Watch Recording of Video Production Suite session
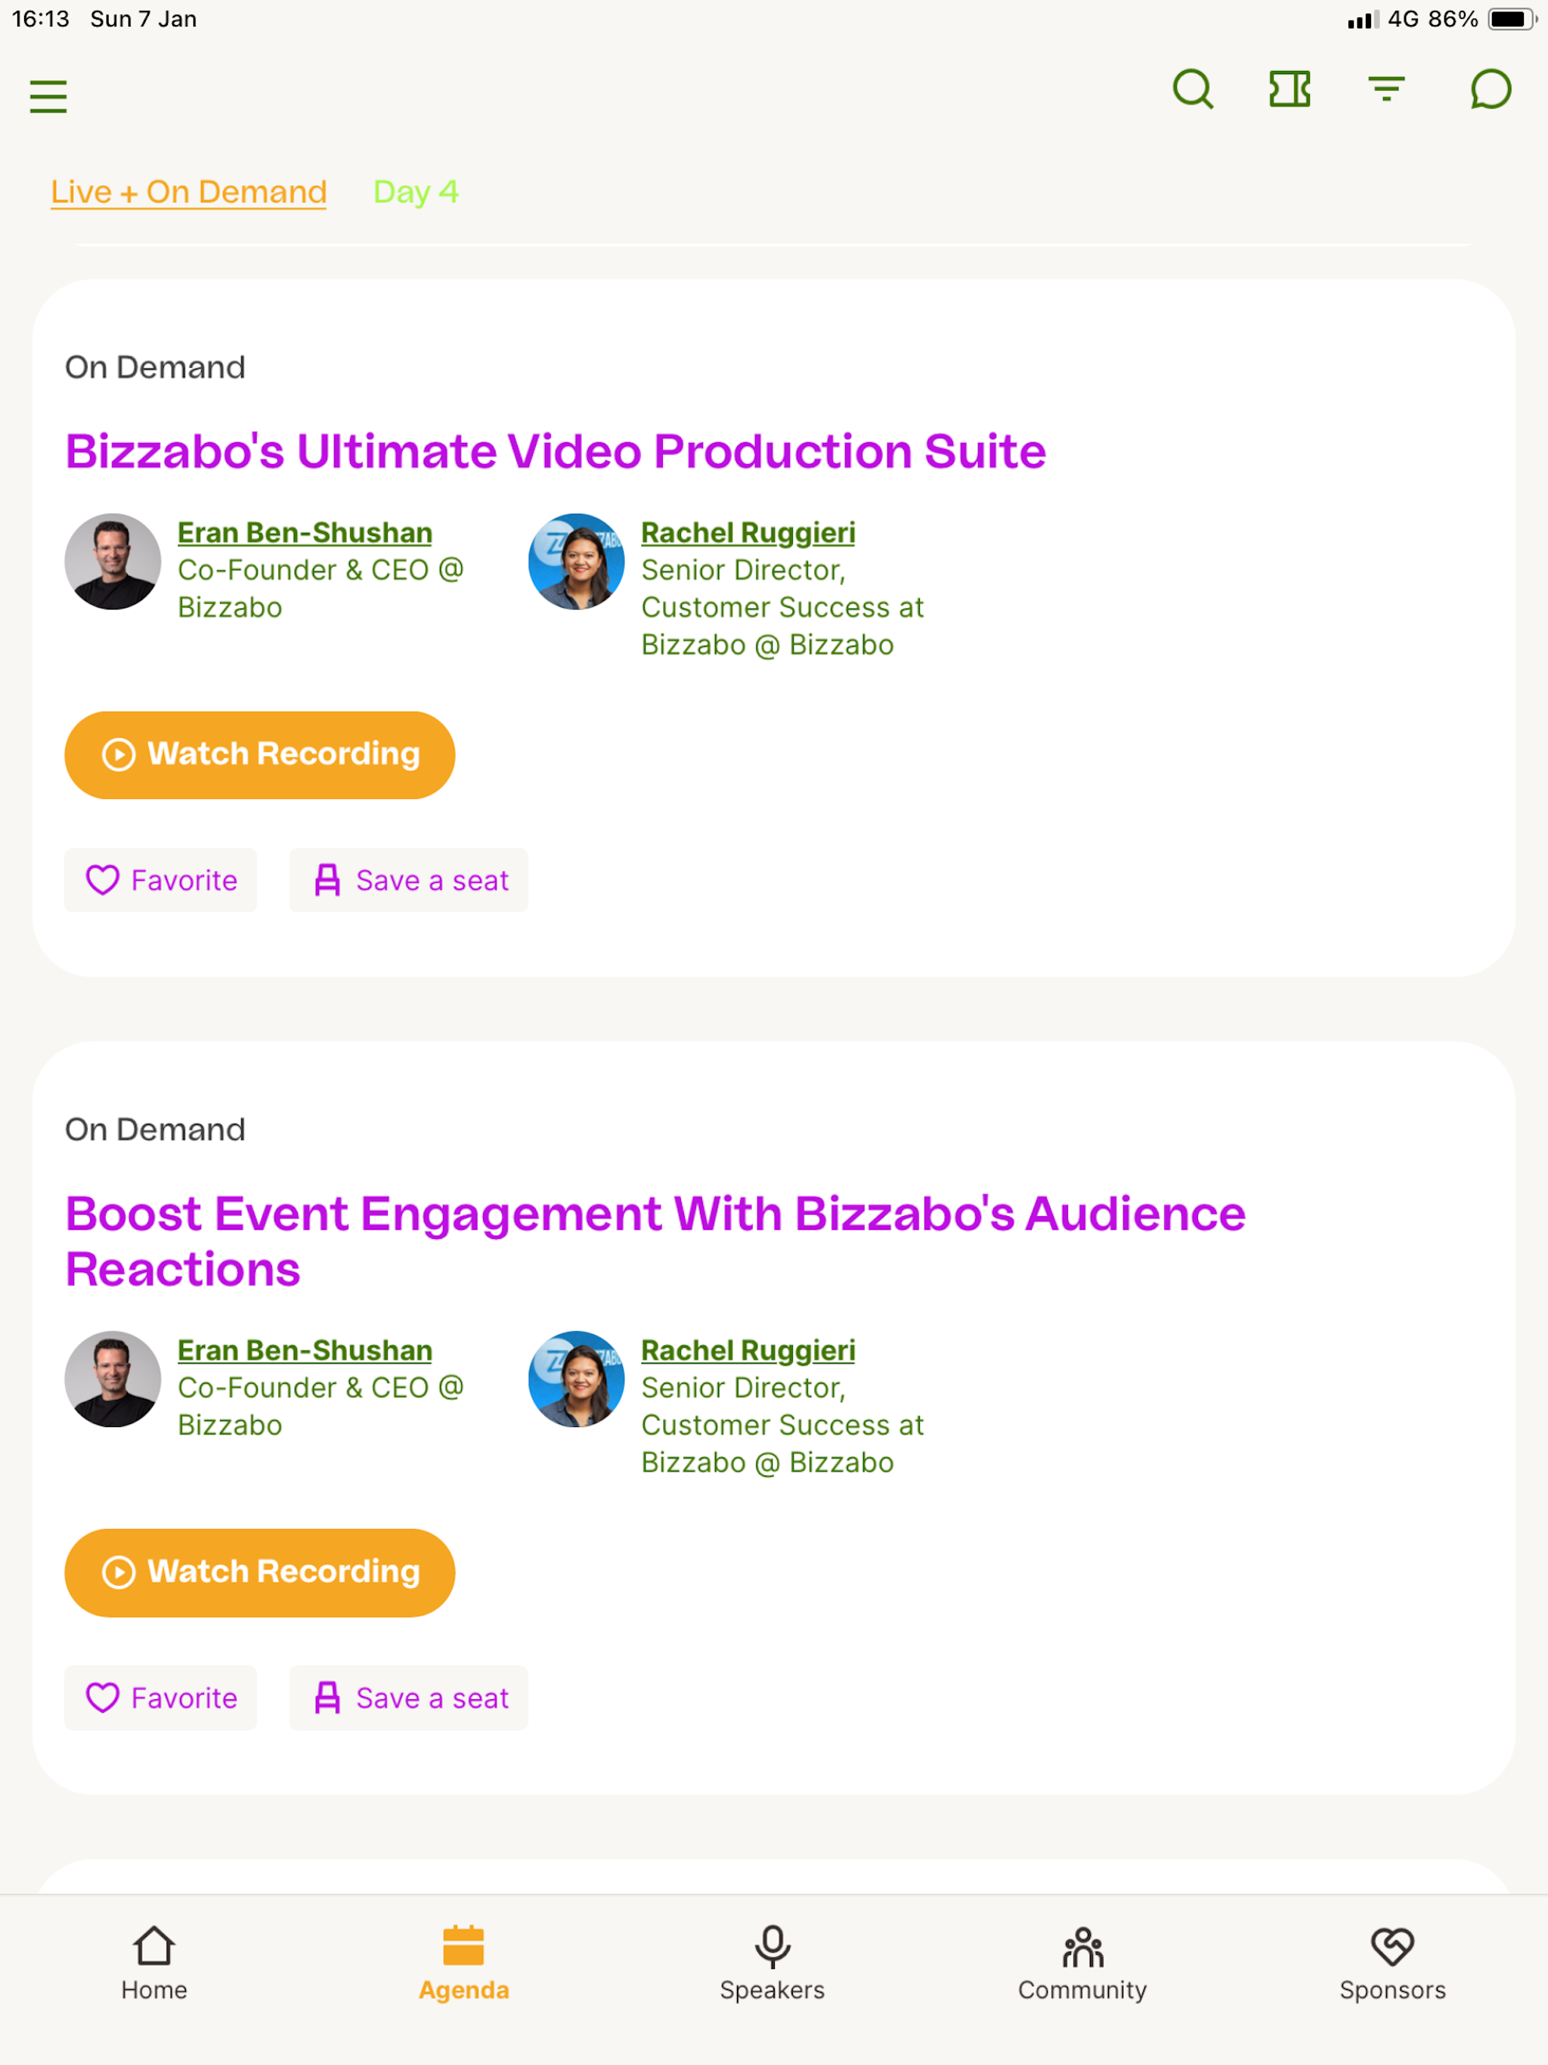Screen dimensions: 1548x2065 (259, 755)
